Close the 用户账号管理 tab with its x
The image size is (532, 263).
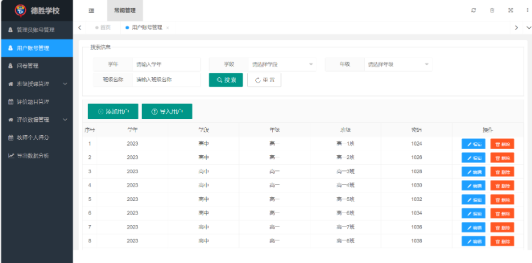pyautogui.click(x=167, y=28)
